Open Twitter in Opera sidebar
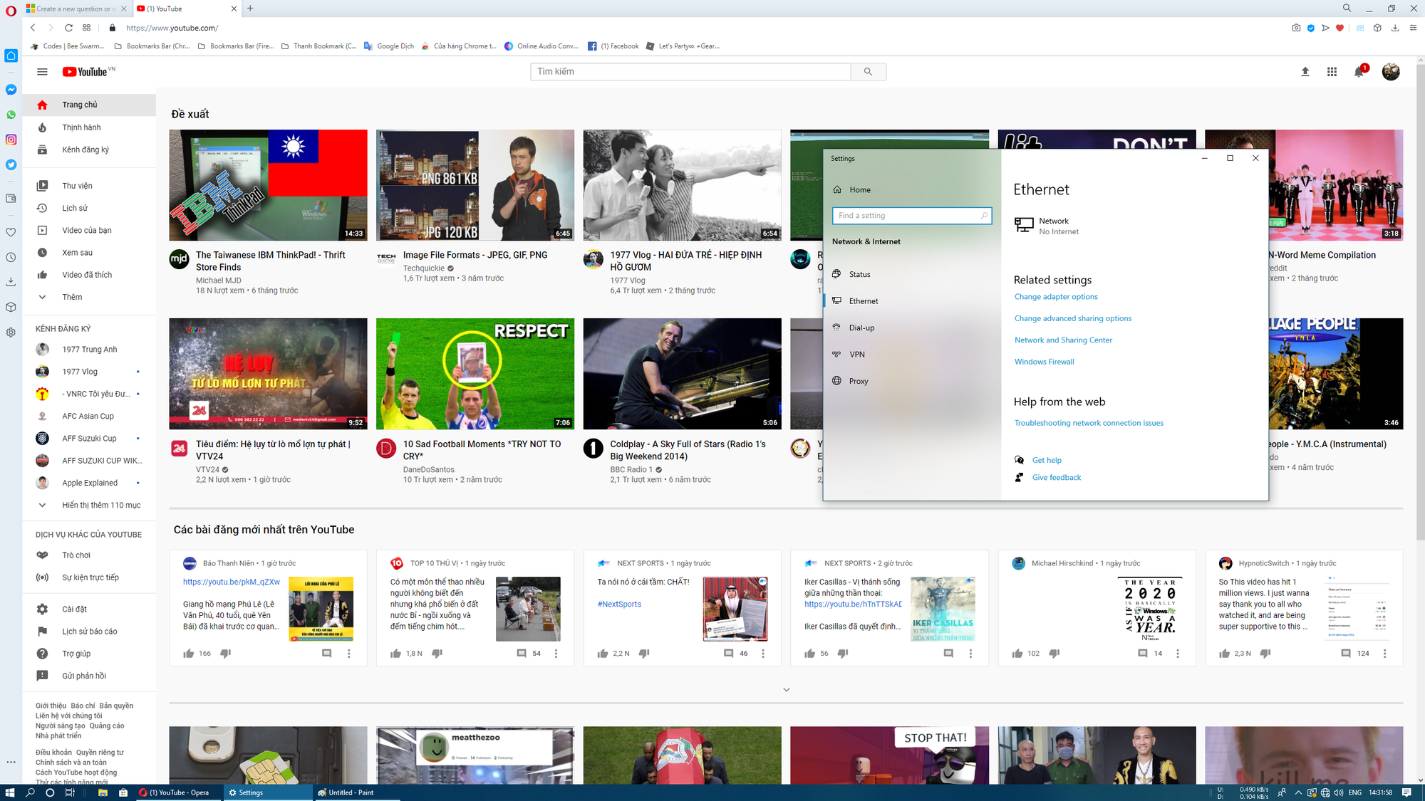 [11, 164]
